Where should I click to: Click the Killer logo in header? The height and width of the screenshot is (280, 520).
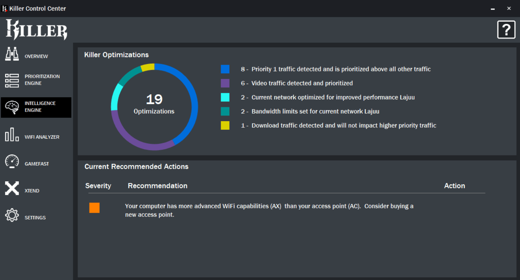coord(37,30)
